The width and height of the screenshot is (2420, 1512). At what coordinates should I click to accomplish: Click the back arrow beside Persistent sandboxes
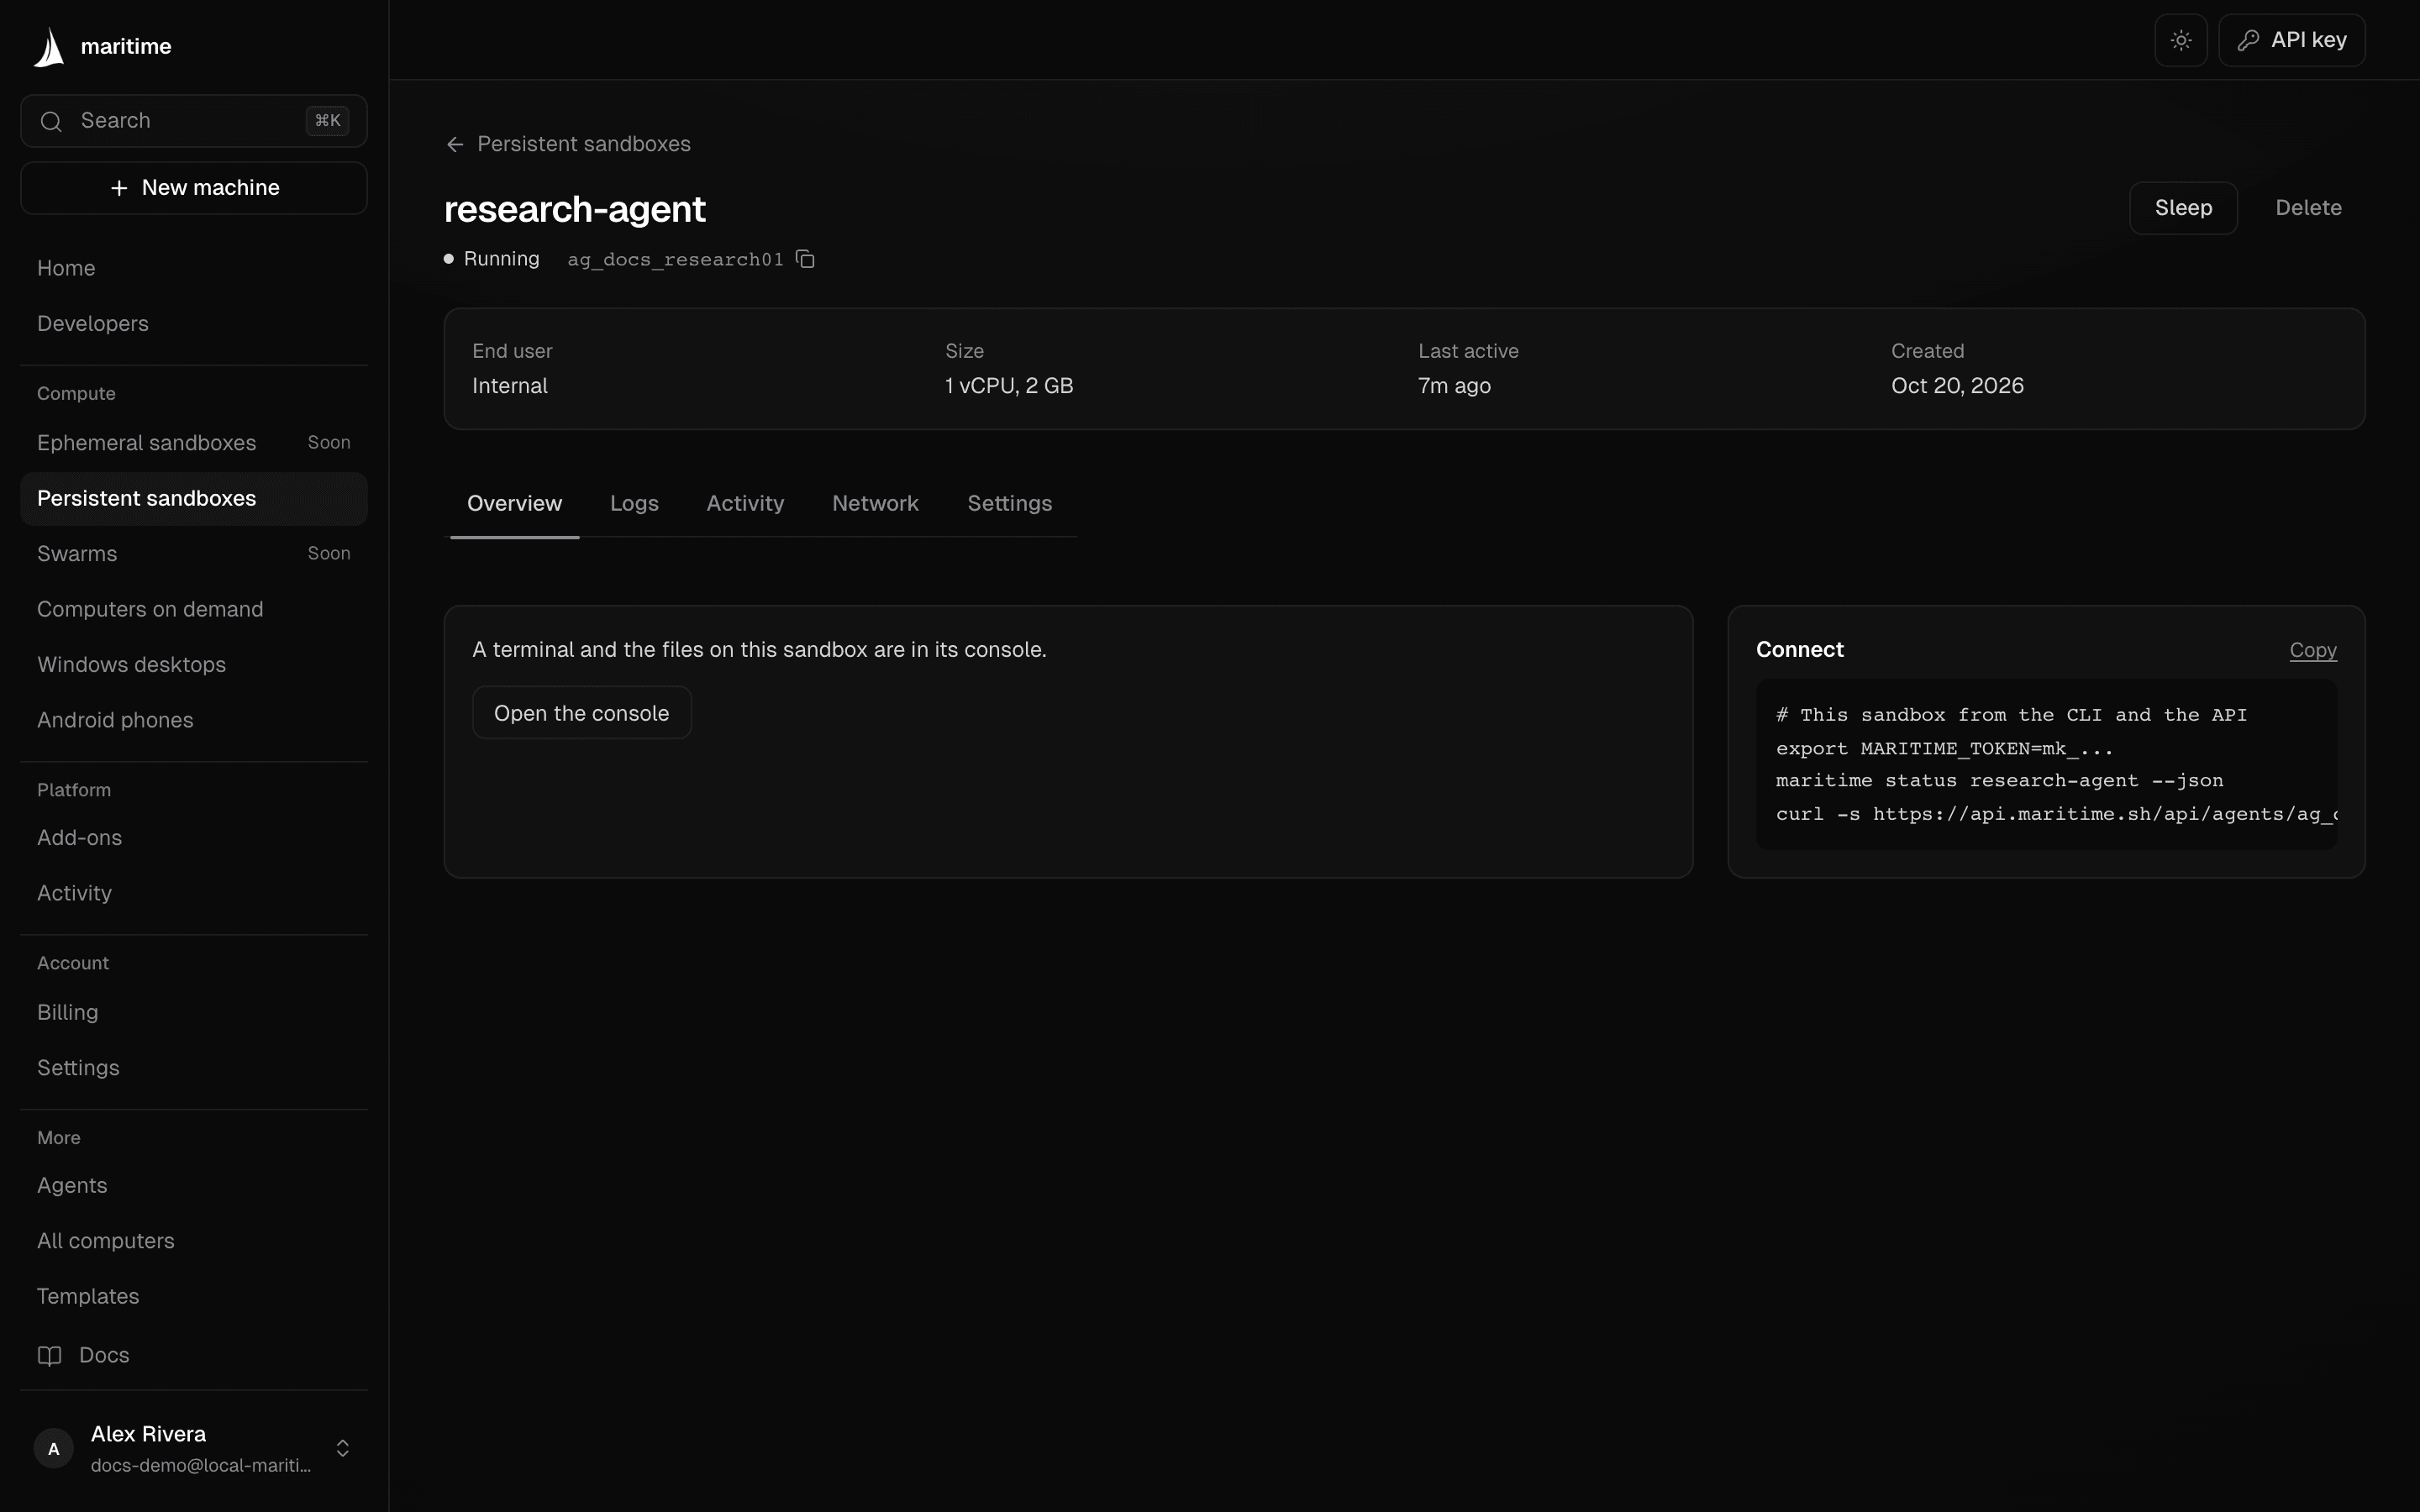tap(455, 144)
